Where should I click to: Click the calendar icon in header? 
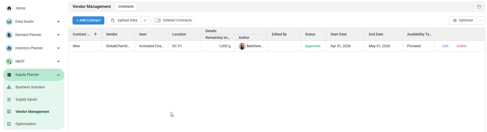(x=479, y=7)
